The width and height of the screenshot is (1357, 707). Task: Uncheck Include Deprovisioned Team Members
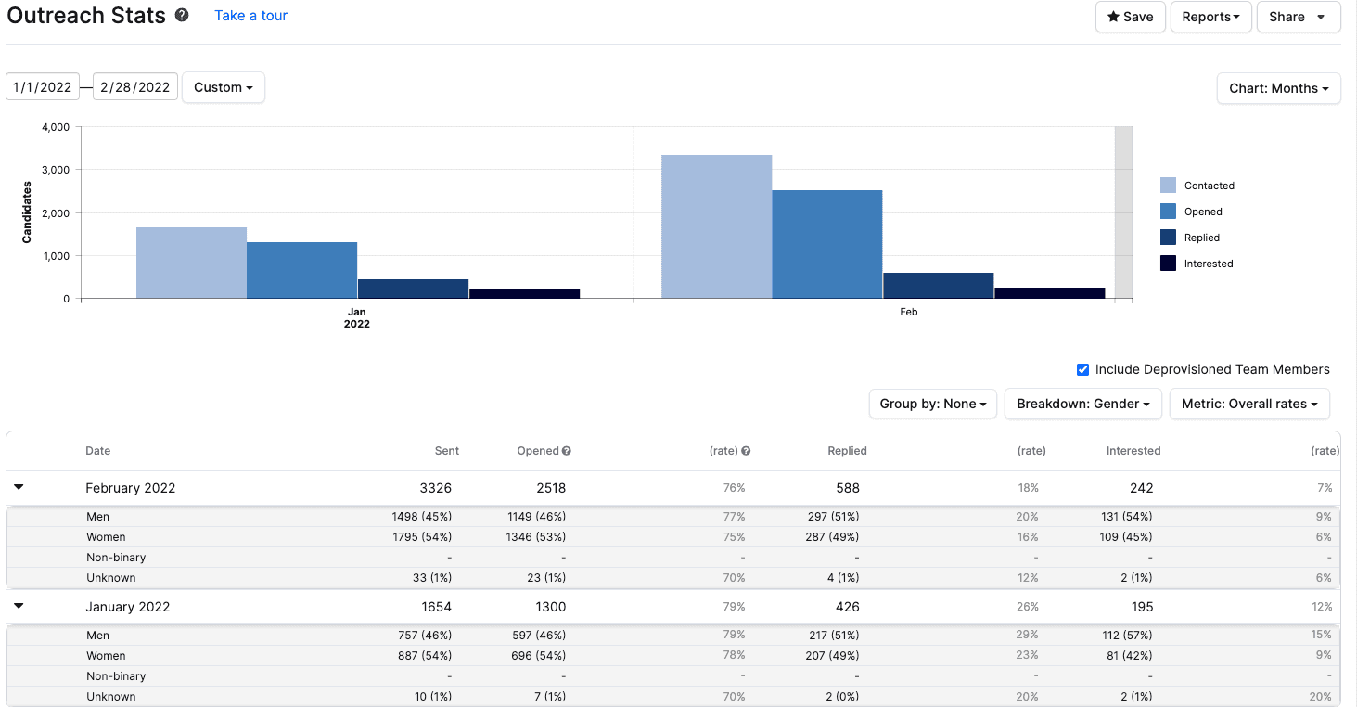(x=1082, y=369)
